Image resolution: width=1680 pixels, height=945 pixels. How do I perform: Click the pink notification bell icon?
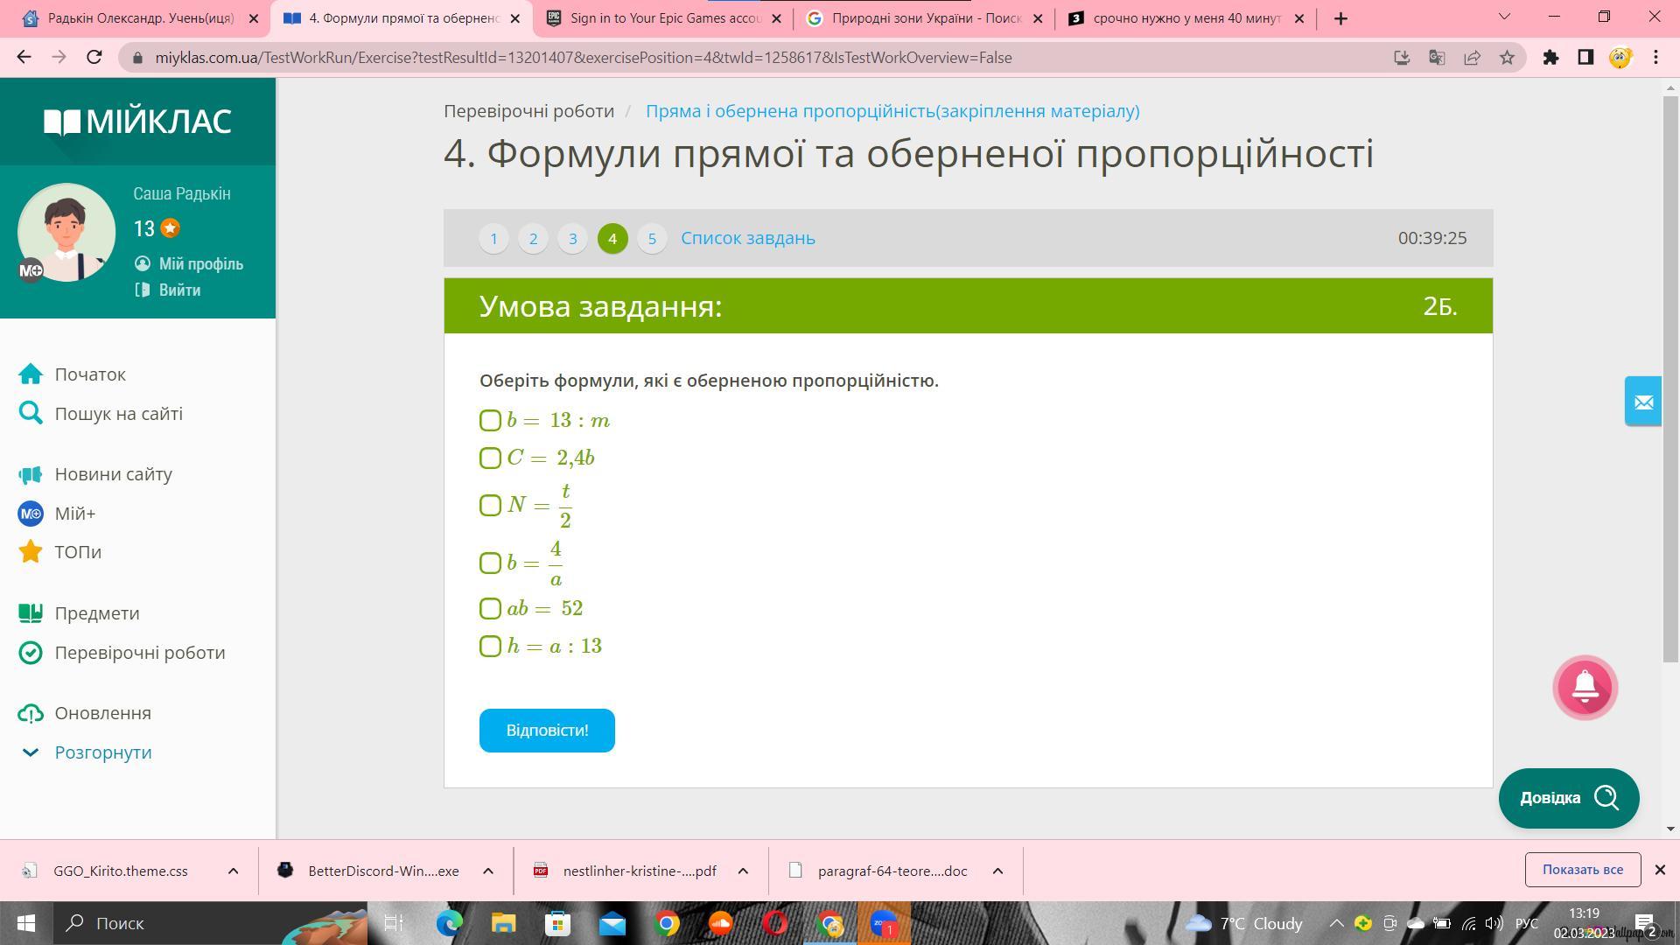1585,688
